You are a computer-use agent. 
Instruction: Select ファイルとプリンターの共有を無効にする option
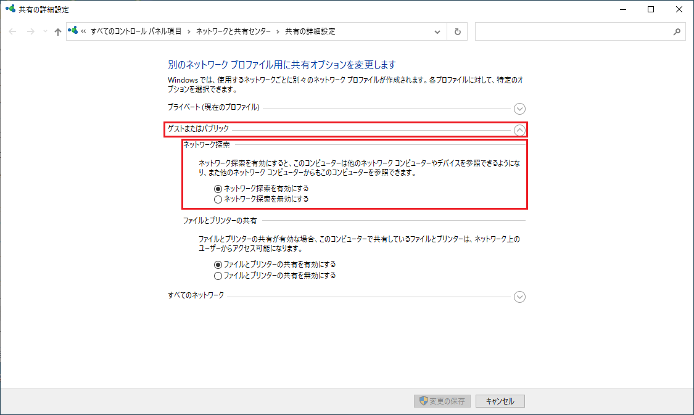tap(217, 276)
